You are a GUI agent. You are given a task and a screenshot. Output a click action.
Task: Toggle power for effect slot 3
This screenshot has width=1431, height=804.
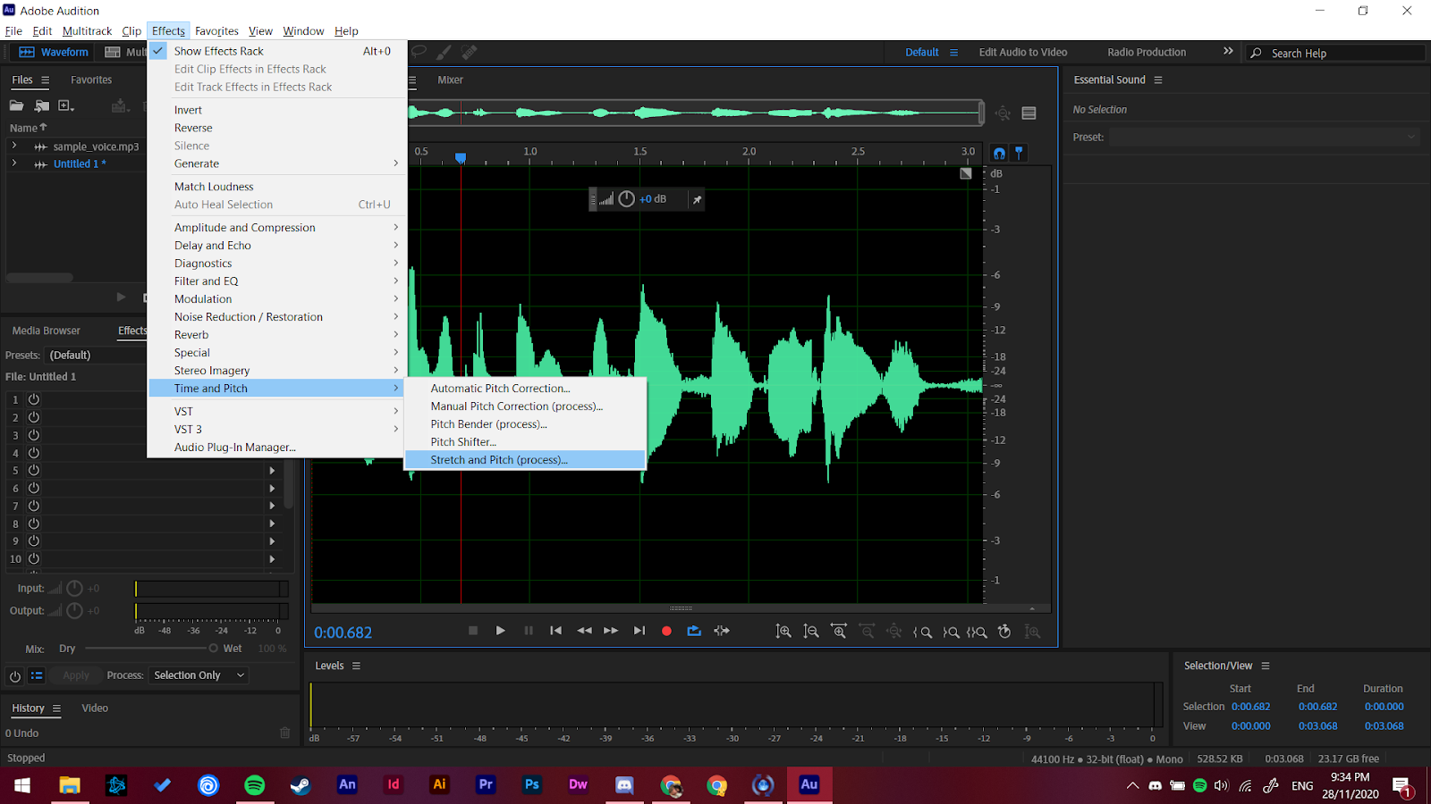[x=34, y=435]
